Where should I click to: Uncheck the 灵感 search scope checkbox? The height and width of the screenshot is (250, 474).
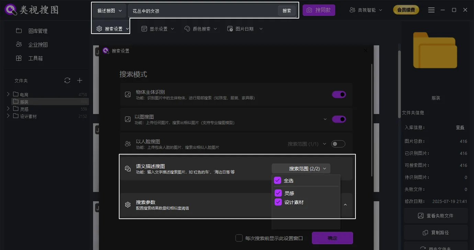click(278, 193)
